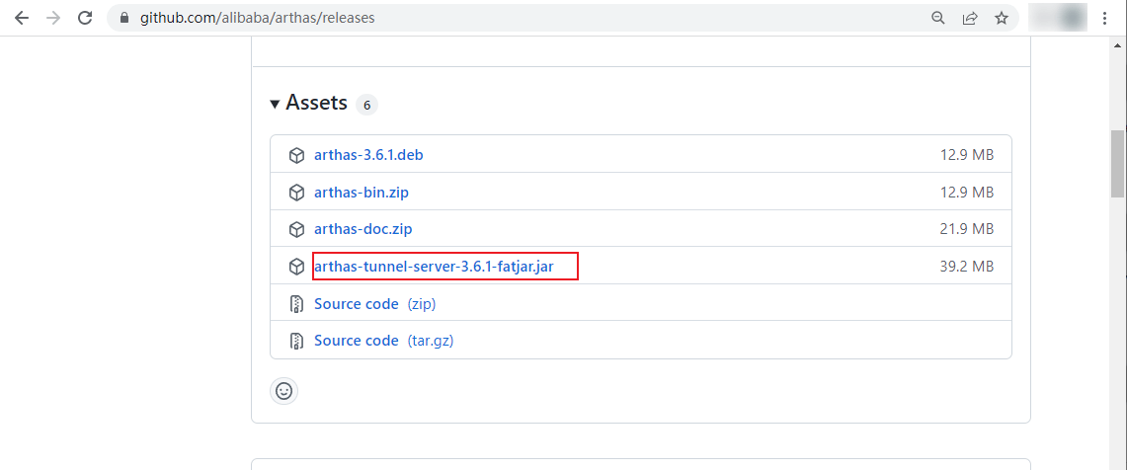
Task: Click the zip file icon beside Source code (zip)
Action: click(296, 304)
